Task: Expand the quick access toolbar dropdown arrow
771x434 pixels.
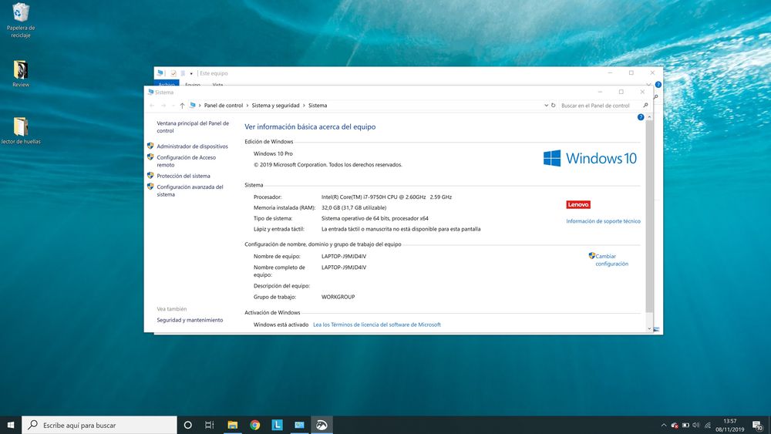Action: [191, 73]
